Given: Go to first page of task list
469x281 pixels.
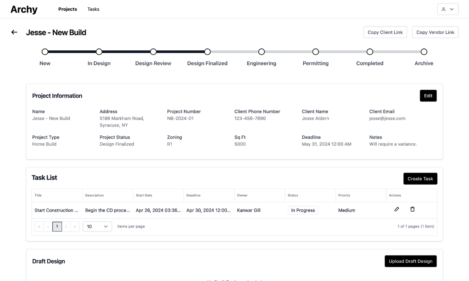Looking at the screenshot, I should 39,226.
